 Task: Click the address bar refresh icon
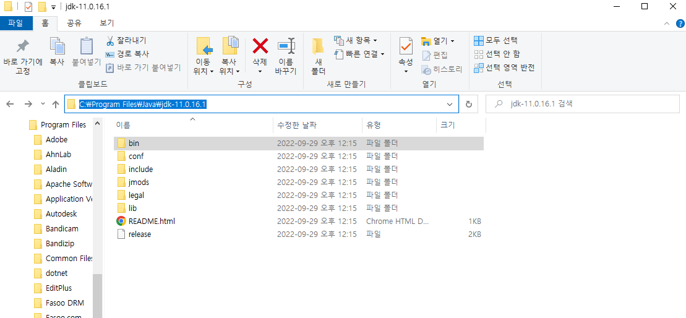[468, 104]
